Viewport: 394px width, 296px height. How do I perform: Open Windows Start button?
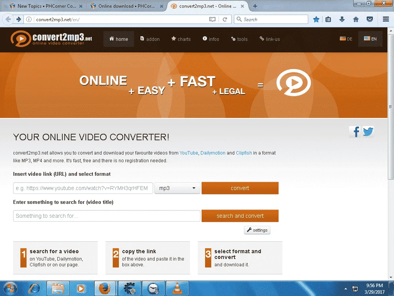click(x=10, y=288)
